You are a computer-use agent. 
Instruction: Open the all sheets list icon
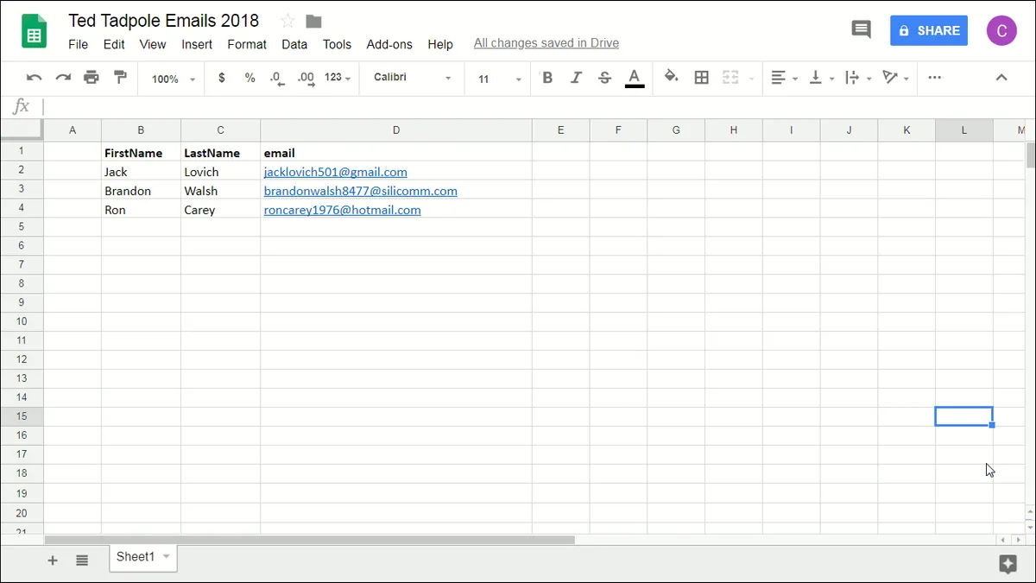coord(82,561)
